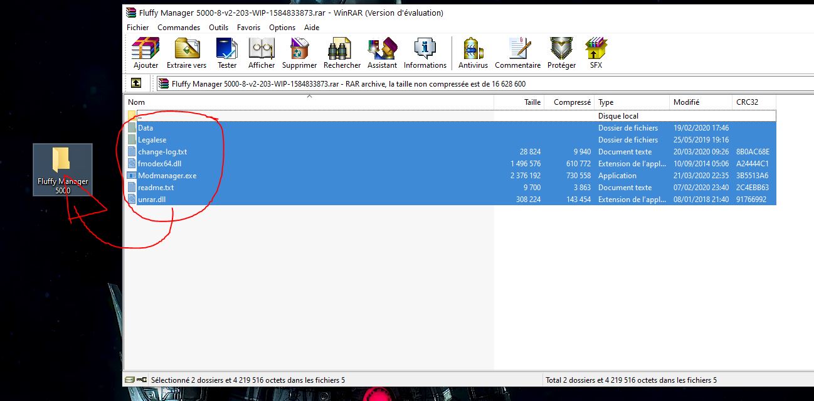Image resolution: width=814 pixels, height=401 pixels.
Task: Select the Fluffy Manager 5000 desktop folder
Action: tap(62, 169)
